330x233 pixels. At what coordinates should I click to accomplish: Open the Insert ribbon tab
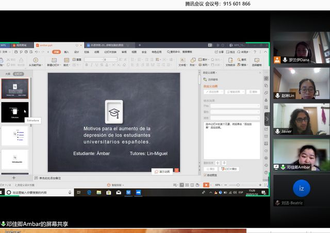coord(67,52)
